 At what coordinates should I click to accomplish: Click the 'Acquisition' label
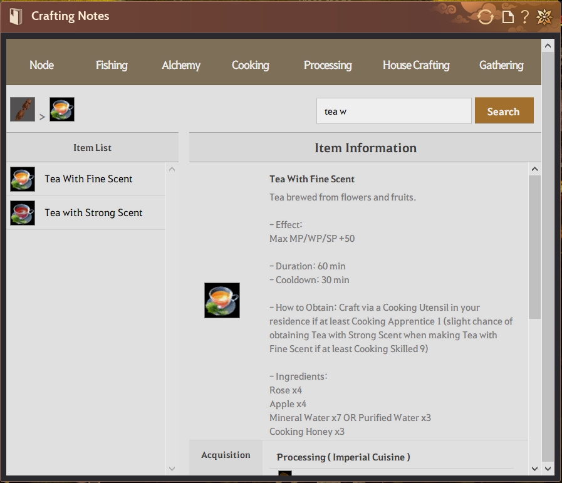226,455
